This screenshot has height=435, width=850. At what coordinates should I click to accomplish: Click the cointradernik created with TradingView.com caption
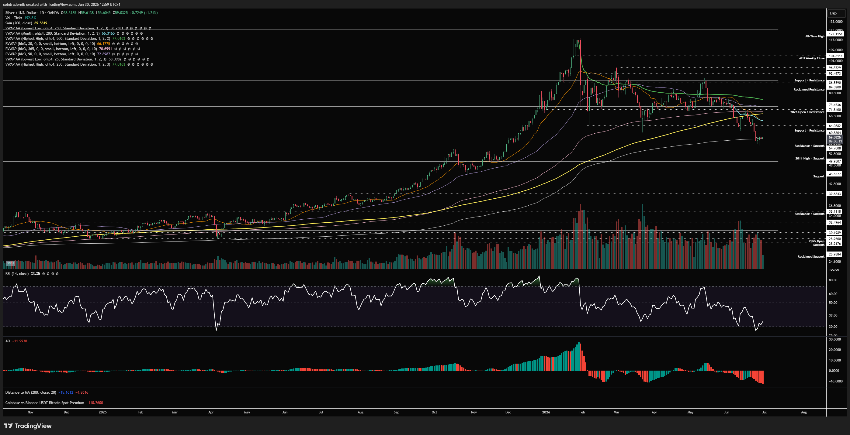[61, 4]
